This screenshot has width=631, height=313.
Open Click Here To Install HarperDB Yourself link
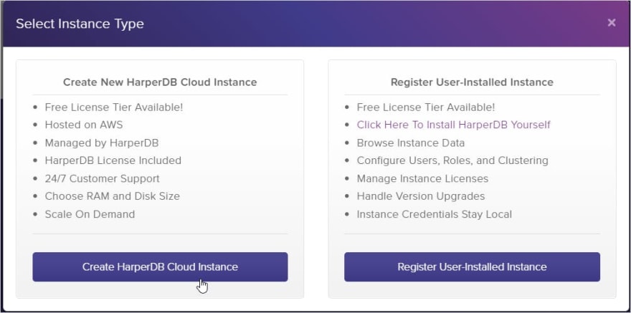pos(453,125)
